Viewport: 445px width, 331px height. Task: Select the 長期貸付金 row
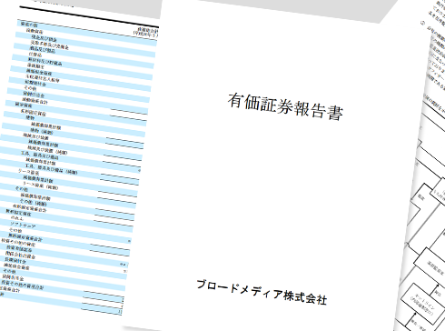(x=15, y=260)
